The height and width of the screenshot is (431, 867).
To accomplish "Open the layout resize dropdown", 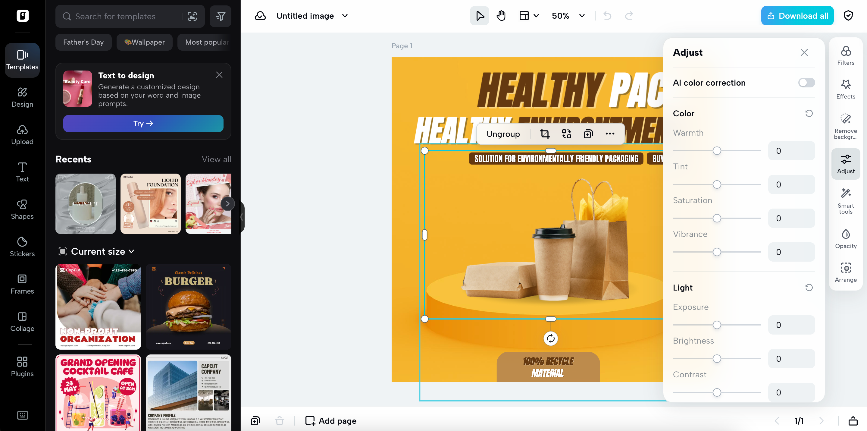I will pyautogui.click(x=529, y=16).
